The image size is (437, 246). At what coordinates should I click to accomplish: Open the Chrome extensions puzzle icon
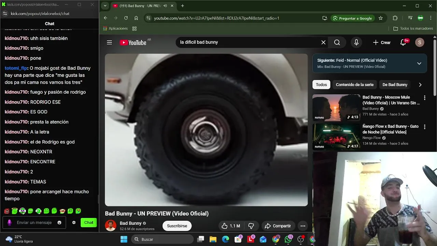click(395, 18)
